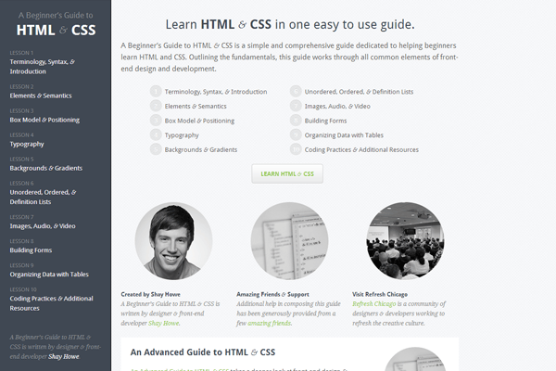The width and height of the screenshot is (556, 371).
Task: Click the number bullet beside Organizing Data with Tables in main list
Action: (296, 135)
